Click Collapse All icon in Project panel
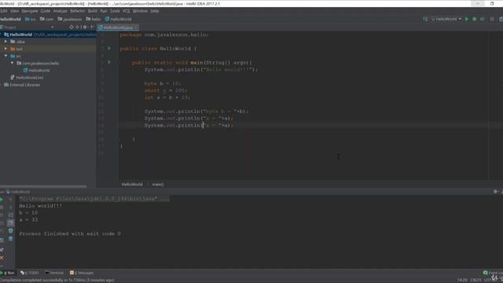The height and width of the screenshot is (283, 503). 77,28
